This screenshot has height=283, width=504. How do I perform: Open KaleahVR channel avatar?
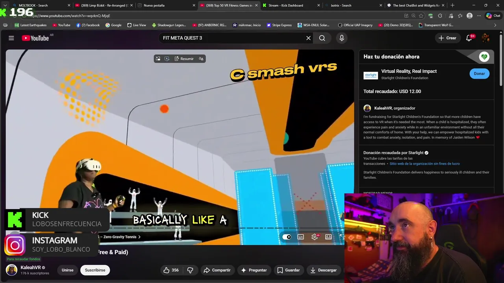(x=11, y=270)
